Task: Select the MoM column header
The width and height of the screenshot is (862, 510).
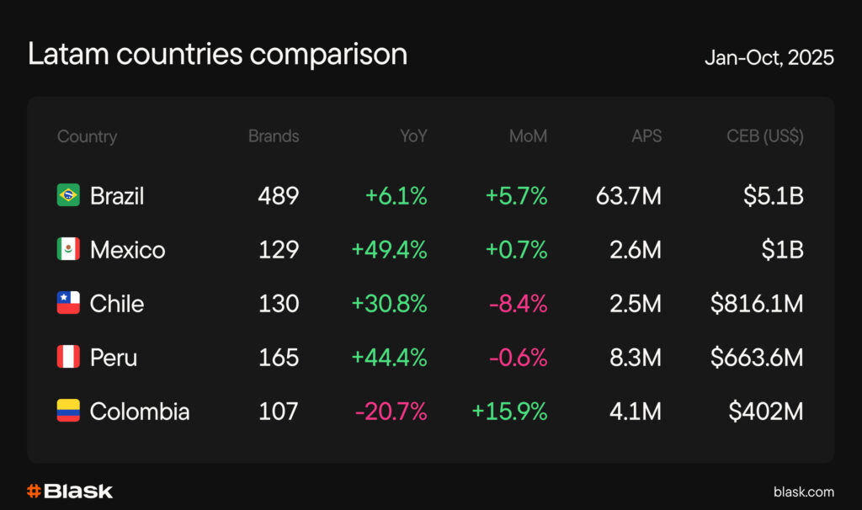Action: 528,136
